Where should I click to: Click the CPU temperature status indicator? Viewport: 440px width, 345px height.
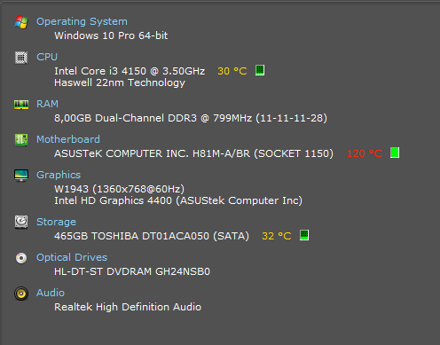click(x=260, y=70)
